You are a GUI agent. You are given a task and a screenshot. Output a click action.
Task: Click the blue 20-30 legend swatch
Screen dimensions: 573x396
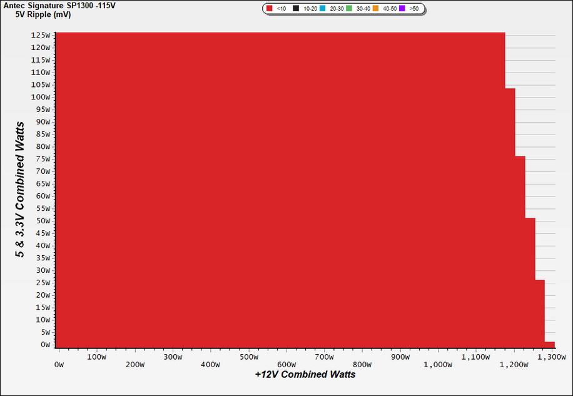point(322,8)
